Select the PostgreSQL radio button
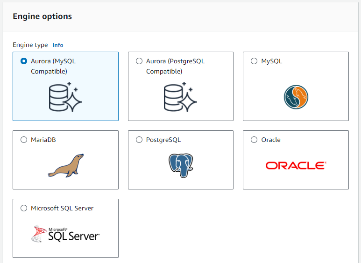The width and height of the screenshot is (361, 263). [139, 140]
